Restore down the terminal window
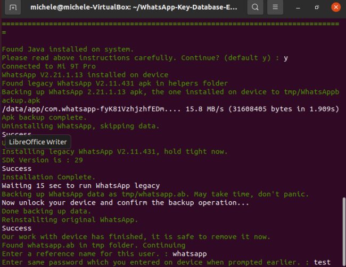346x267 pixels. coord(317,8)
